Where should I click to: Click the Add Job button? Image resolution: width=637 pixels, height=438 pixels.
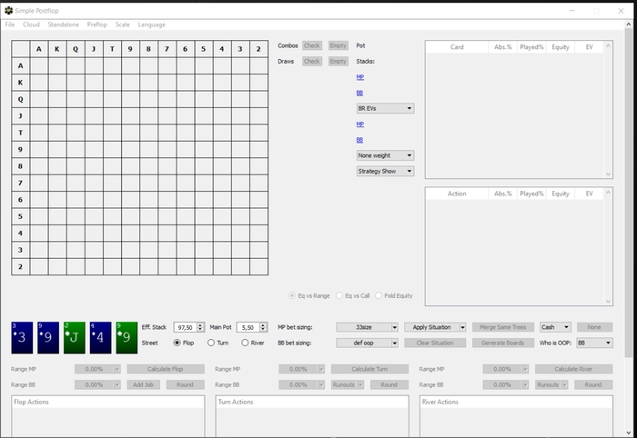144,384
